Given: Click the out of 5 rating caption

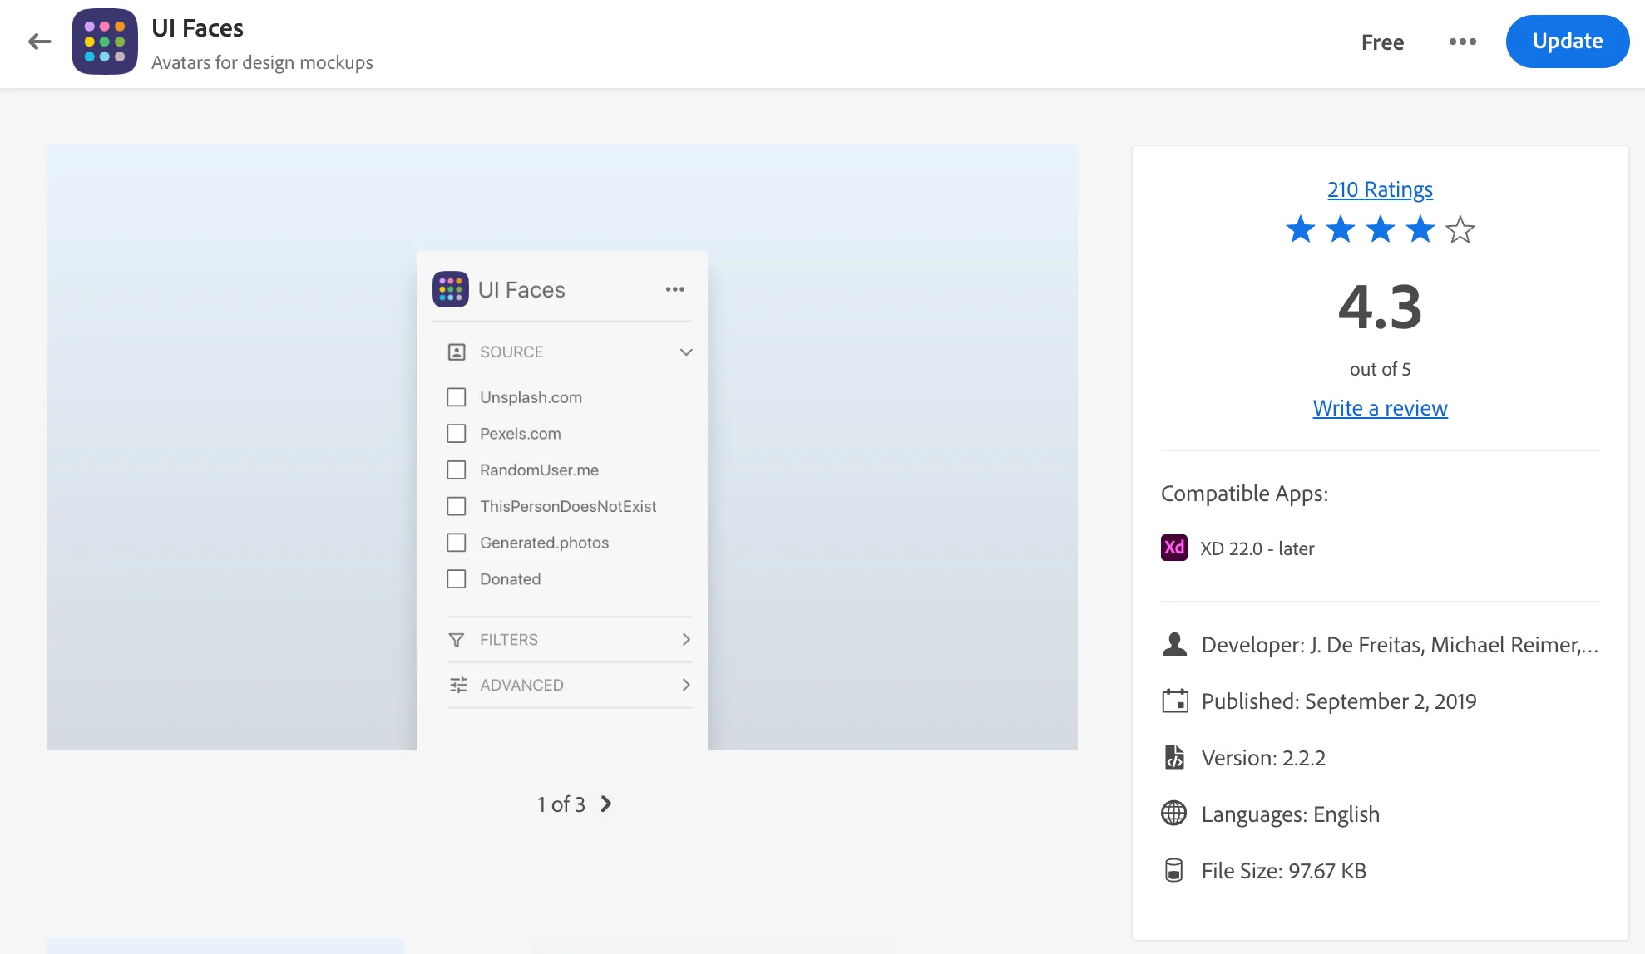Looking at the screenshot, I should point(1381,369).
